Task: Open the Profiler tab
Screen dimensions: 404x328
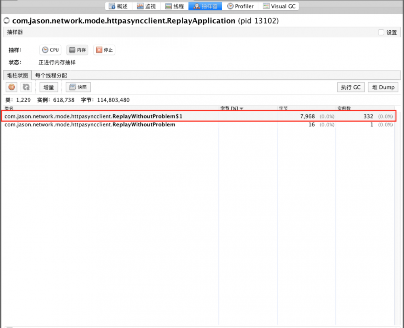Action: [x=240, y=6]
